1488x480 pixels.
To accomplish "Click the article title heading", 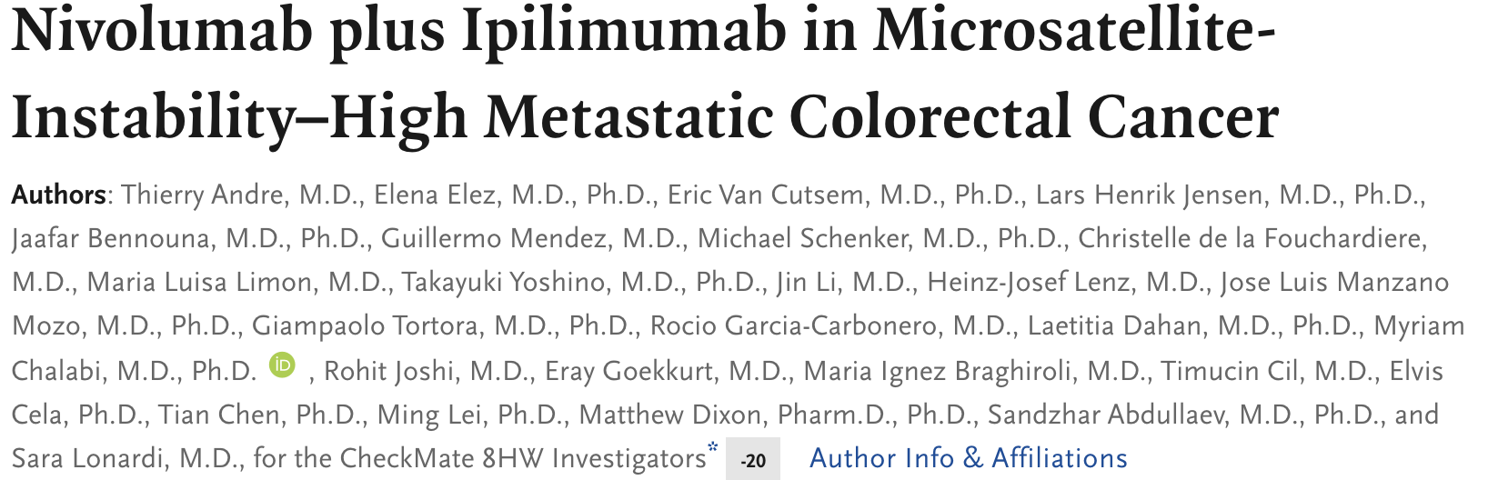I will [x=645, y=73].
